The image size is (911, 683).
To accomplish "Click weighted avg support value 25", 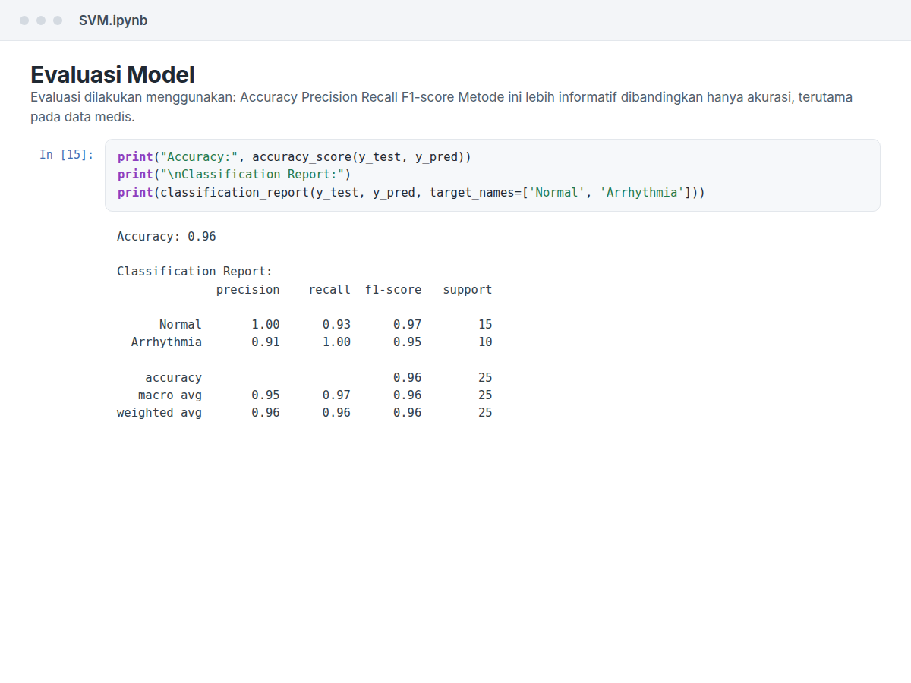I will click(485, 413).
